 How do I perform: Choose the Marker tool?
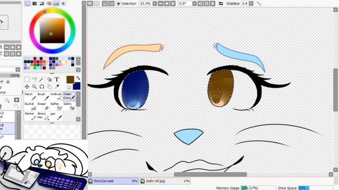pyautogui.click(x=30, y=116)
